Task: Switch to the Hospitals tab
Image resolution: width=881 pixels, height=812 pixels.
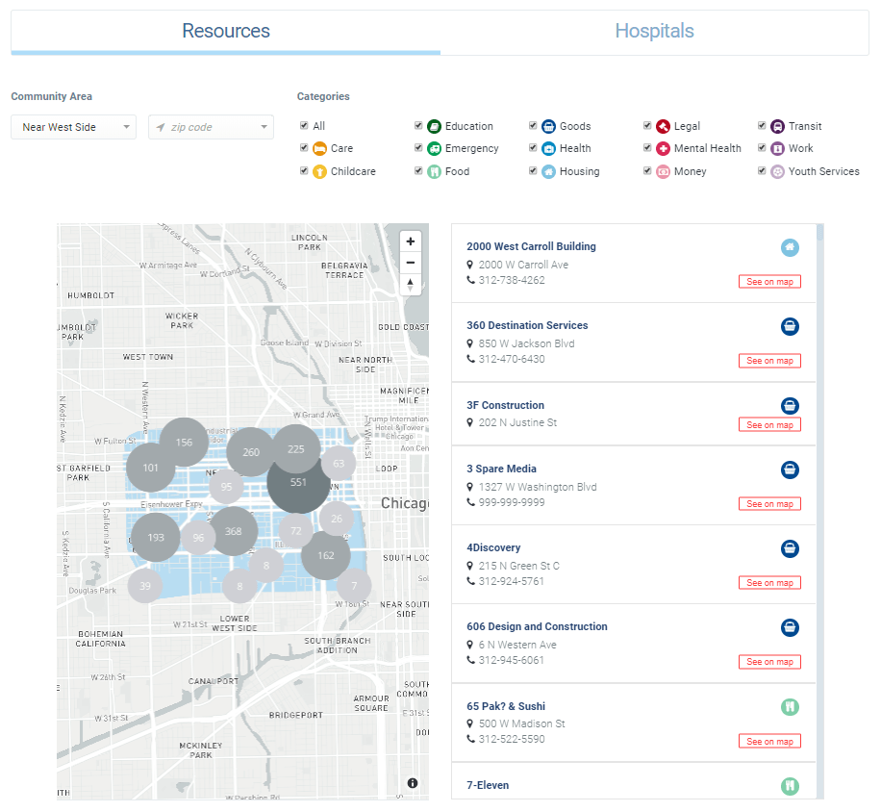Action: [654, 31]
